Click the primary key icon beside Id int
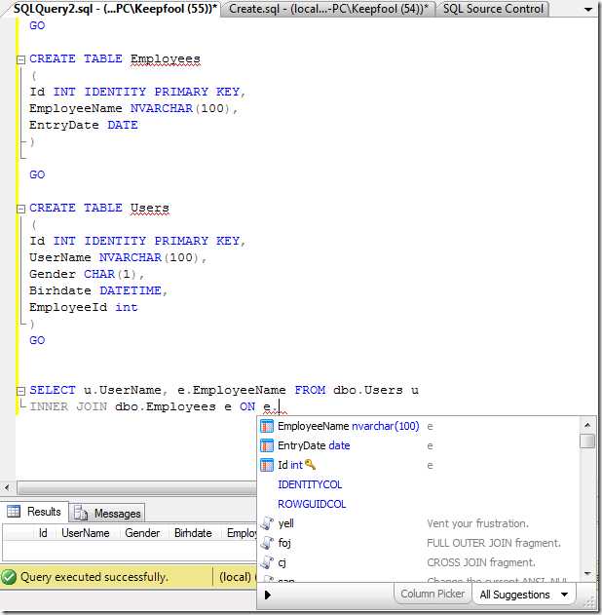The height and width of the screenshot is (615, 602). pos(310,465)
